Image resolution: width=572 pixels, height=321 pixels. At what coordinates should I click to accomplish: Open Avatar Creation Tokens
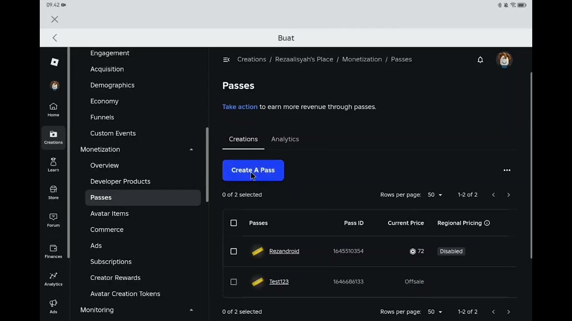(x=125, y=294)
